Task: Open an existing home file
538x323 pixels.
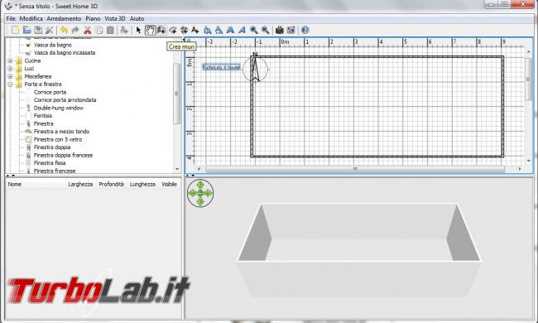Action: 26,30
